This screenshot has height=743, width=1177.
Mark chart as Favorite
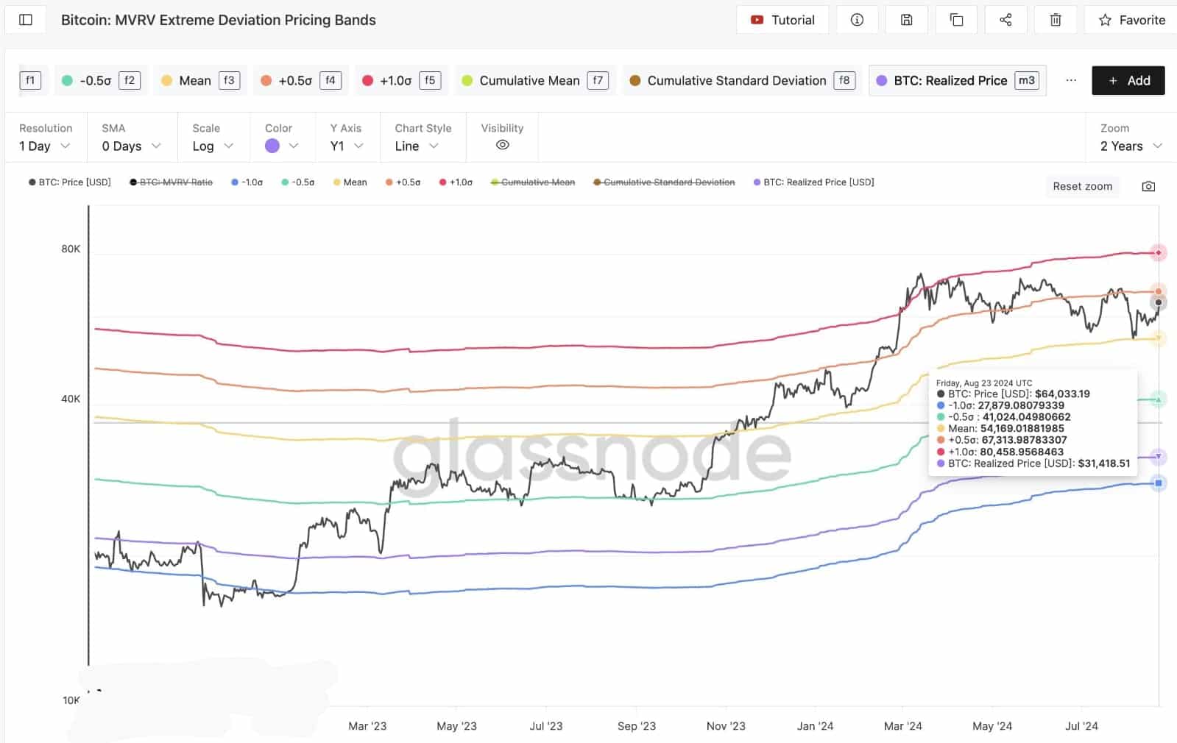(1131, 20)
